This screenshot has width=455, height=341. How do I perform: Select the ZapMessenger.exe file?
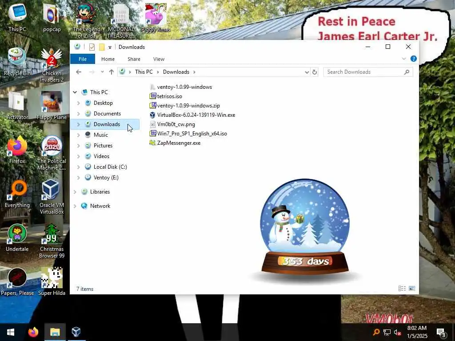coord(175,143)
